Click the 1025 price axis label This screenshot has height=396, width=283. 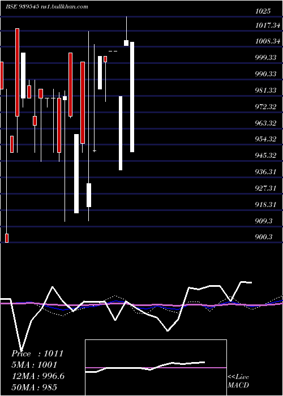click(x=263, y=11)
